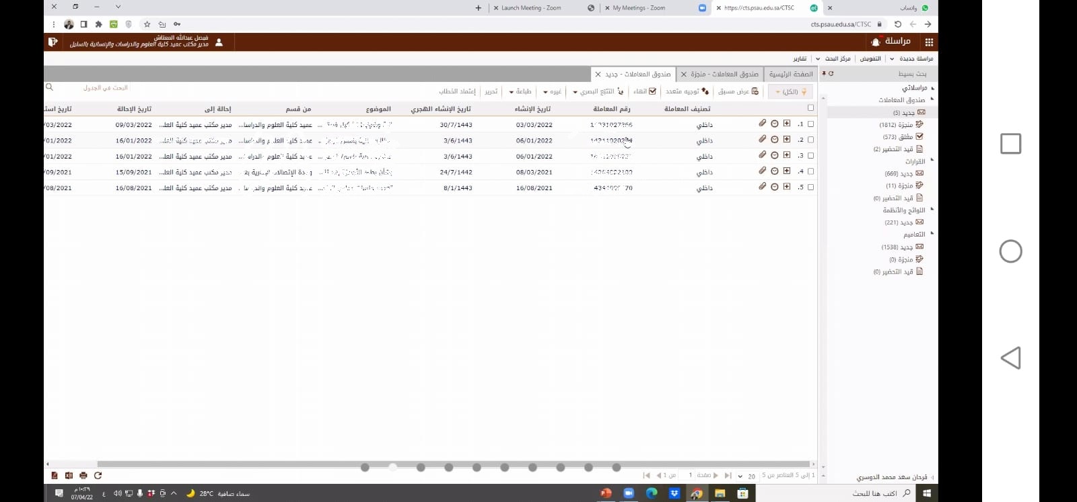Click the توجيه متعدد button
Screen dimensions: 1077x502
tap(687, 91)
